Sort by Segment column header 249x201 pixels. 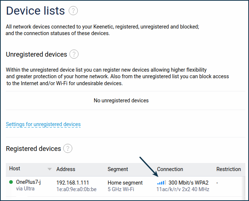point(118,169)
